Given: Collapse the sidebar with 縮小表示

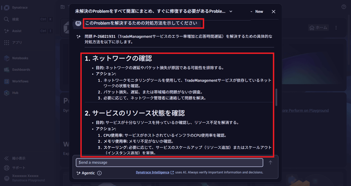Looking at the screenshot, I should coord(15,158).
